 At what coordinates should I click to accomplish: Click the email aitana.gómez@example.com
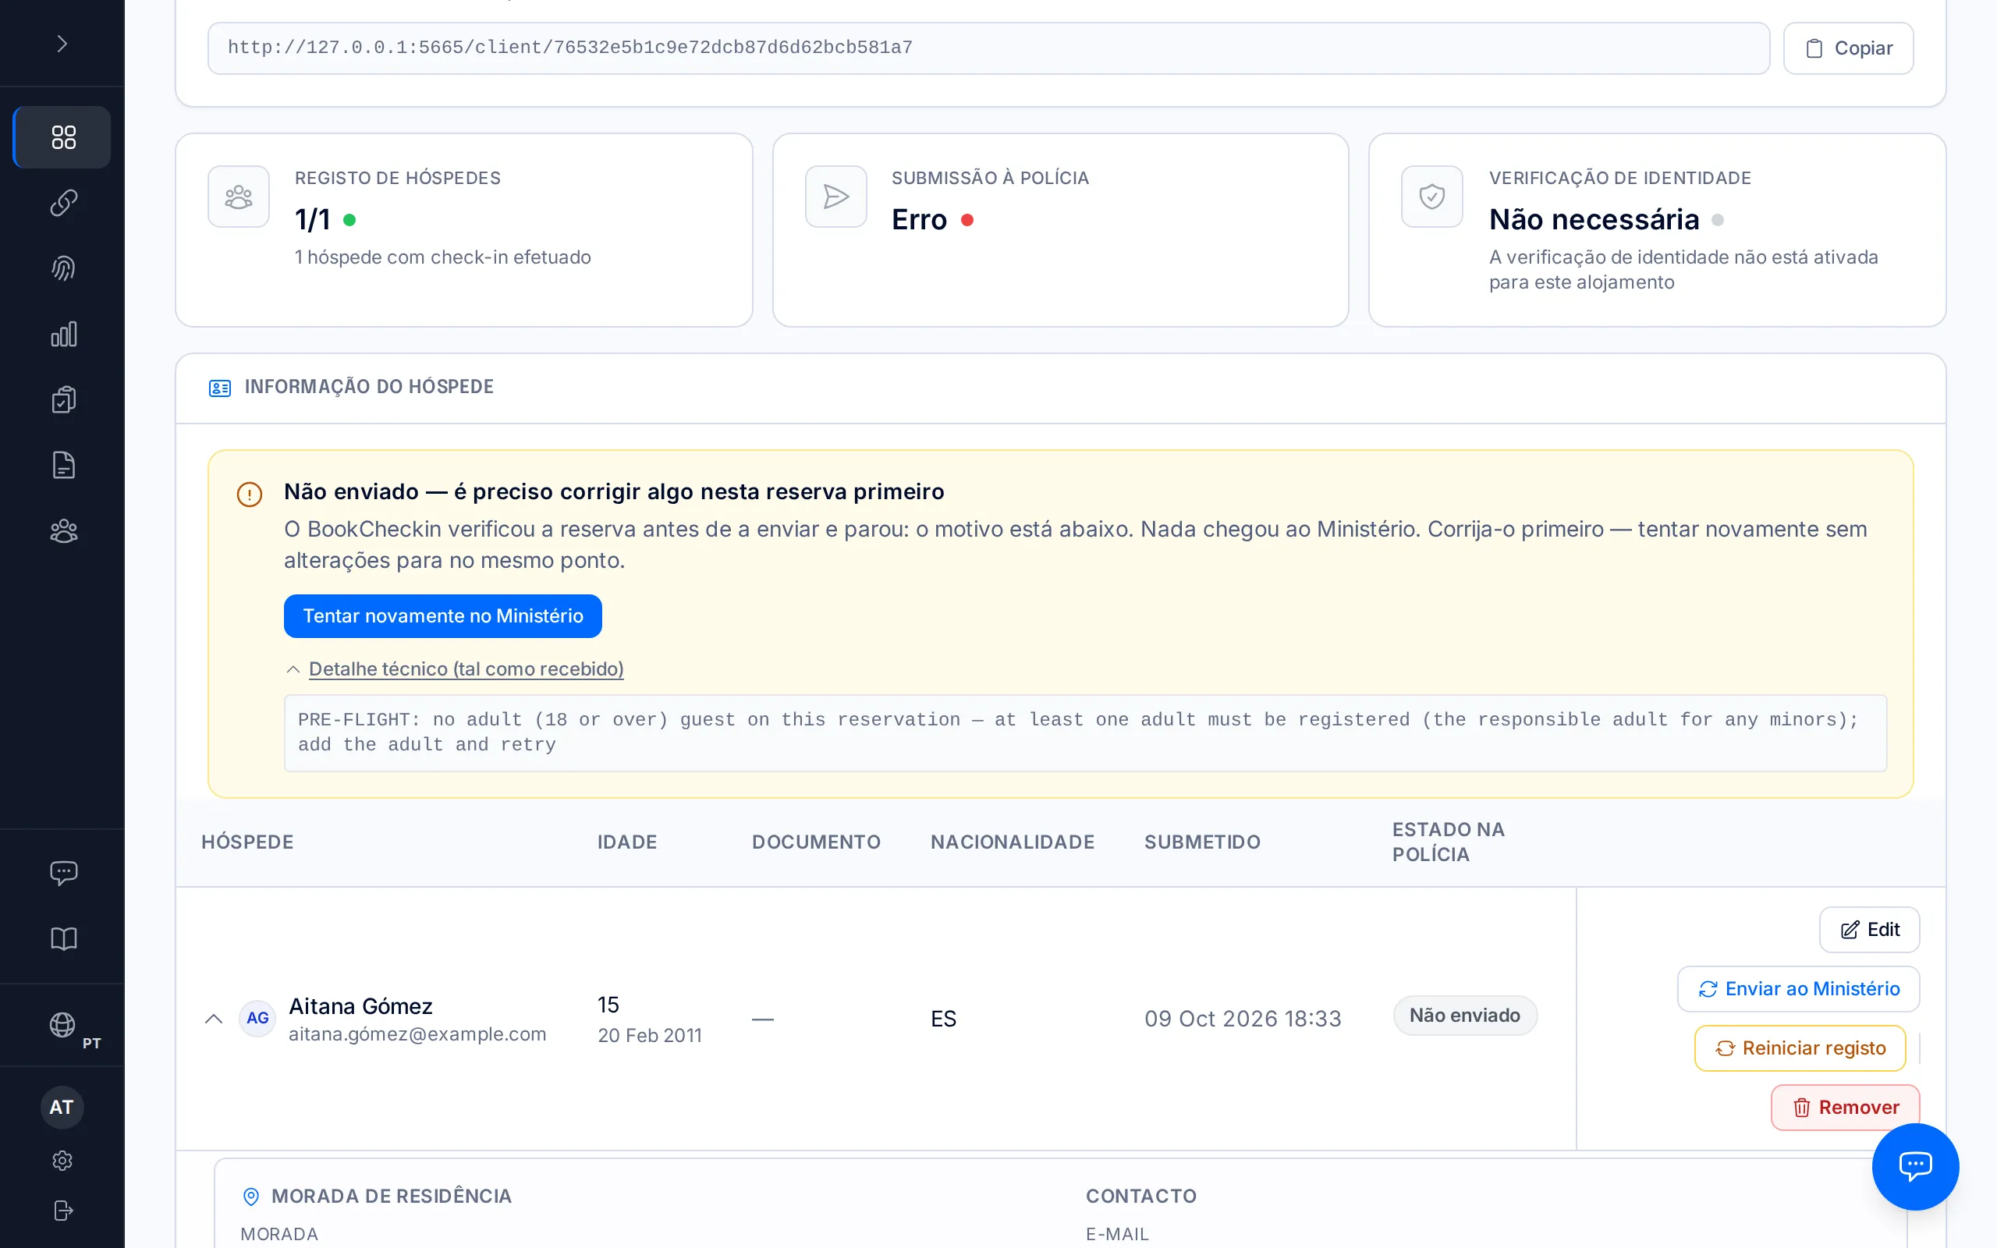(x=417, y=1034)
